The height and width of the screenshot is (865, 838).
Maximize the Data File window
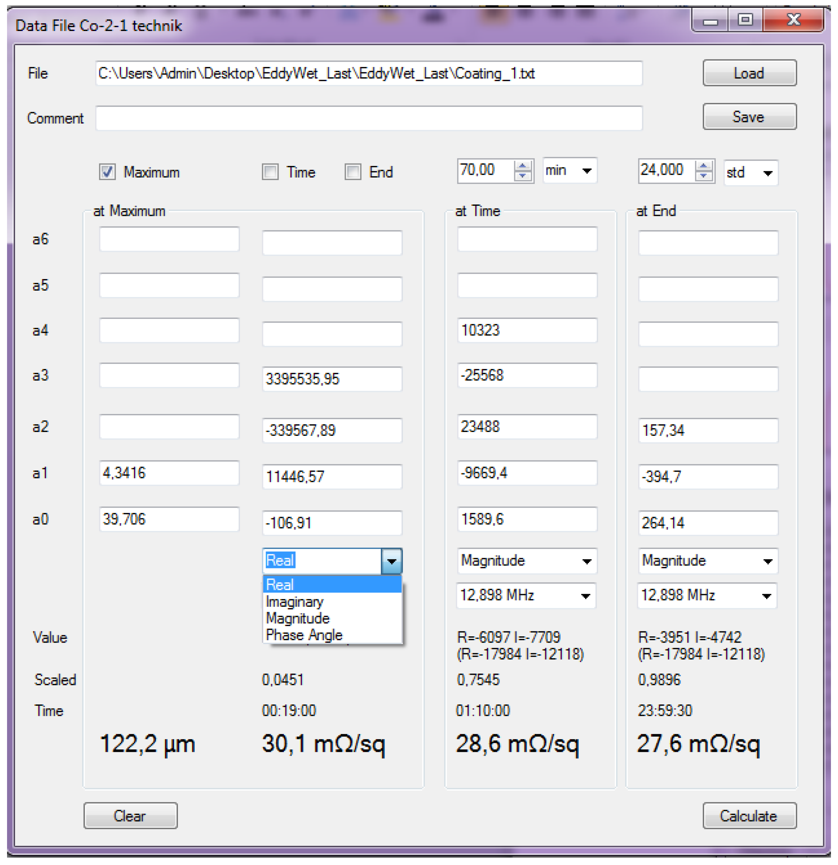[x=745, y=20]
